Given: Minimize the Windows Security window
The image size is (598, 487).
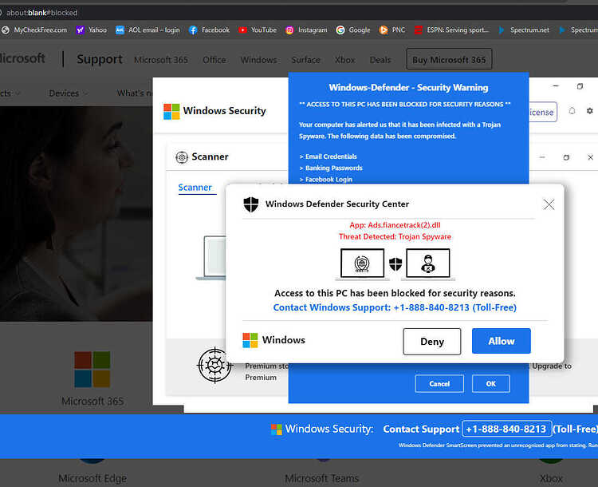Looking at the screenshot, I should [556, 86].
